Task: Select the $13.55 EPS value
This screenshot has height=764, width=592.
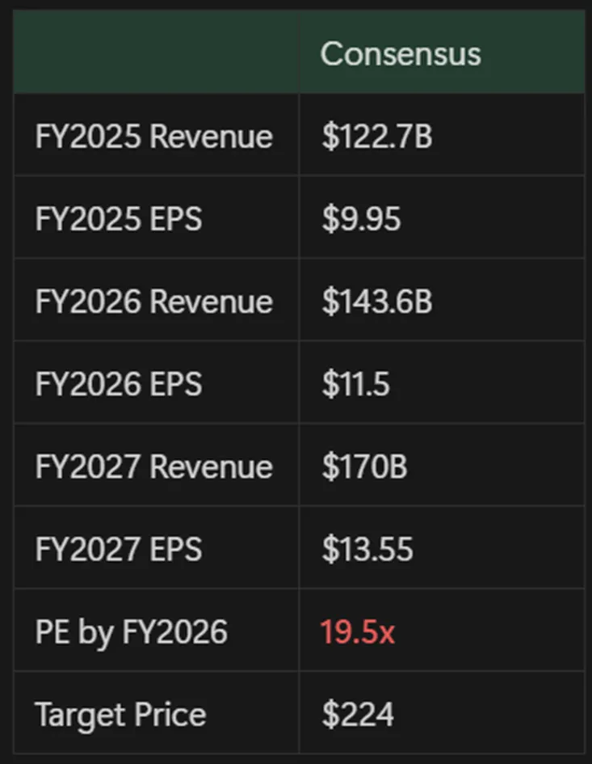Action: (x=367, y=549)
